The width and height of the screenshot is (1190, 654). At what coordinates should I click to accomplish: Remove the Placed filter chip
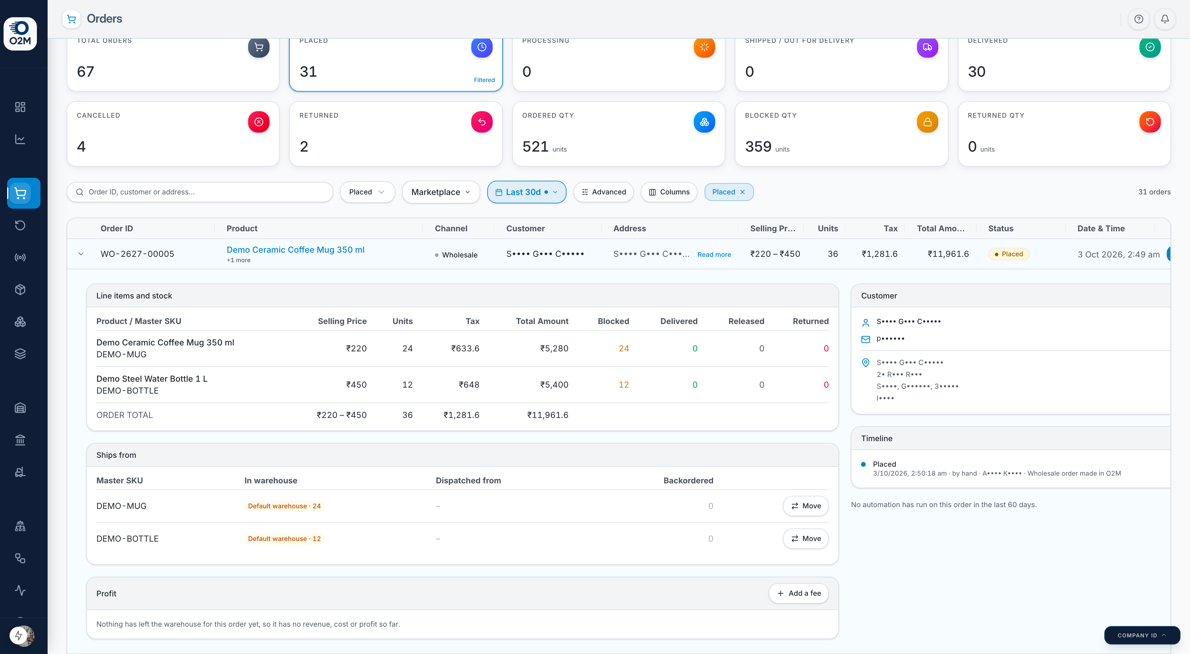[742, 192]
